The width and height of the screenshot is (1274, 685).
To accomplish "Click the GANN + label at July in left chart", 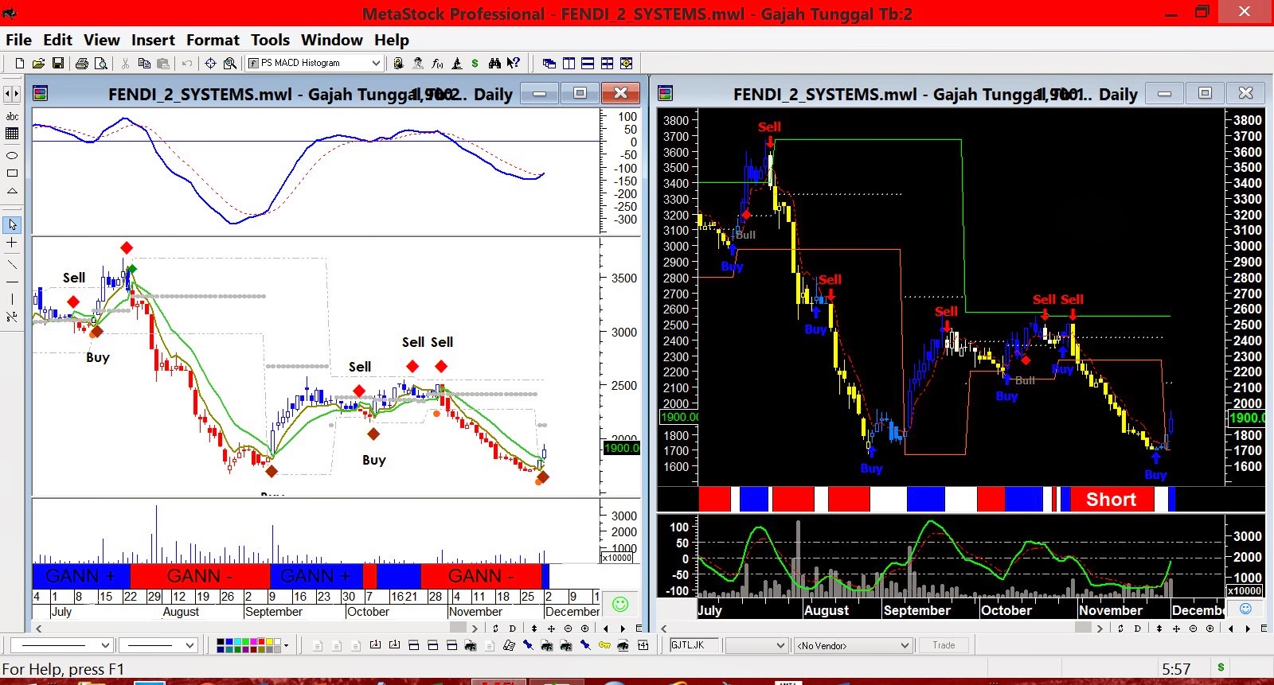I will [x=80, y=576].
